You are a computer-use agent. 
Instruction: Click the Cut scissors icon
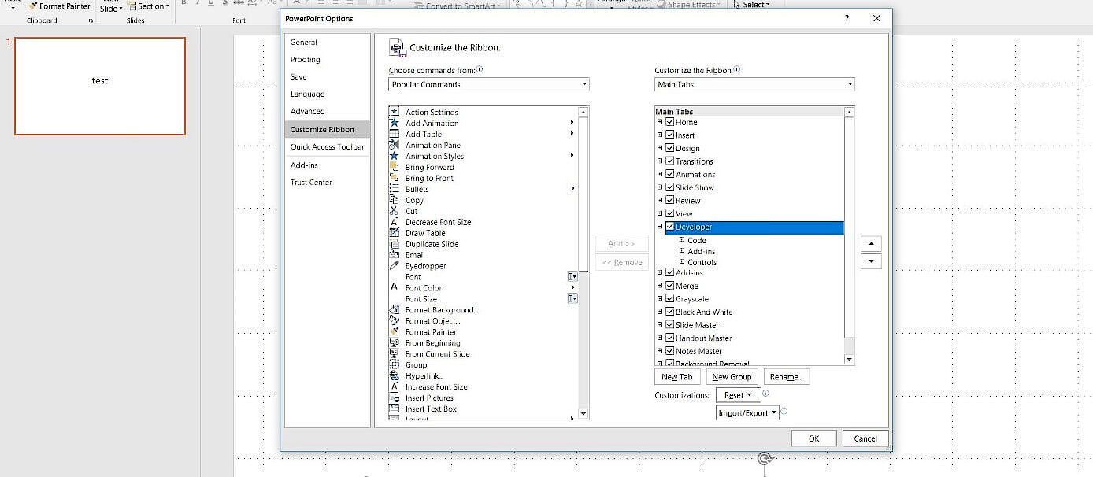(x=395, y=211)
